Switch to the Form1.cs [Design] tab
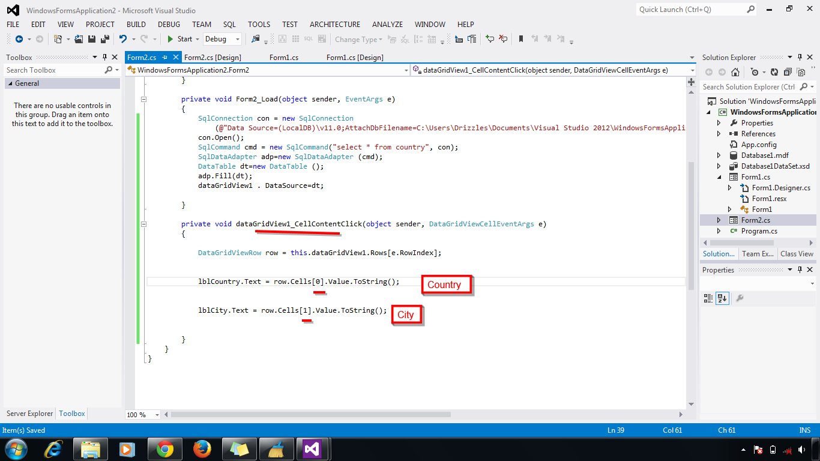 tap(355, 58)
